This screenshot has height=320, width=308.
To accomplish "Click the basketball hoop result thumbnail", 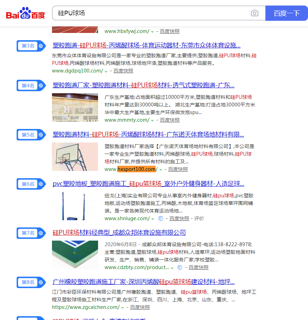I will 75,157.
